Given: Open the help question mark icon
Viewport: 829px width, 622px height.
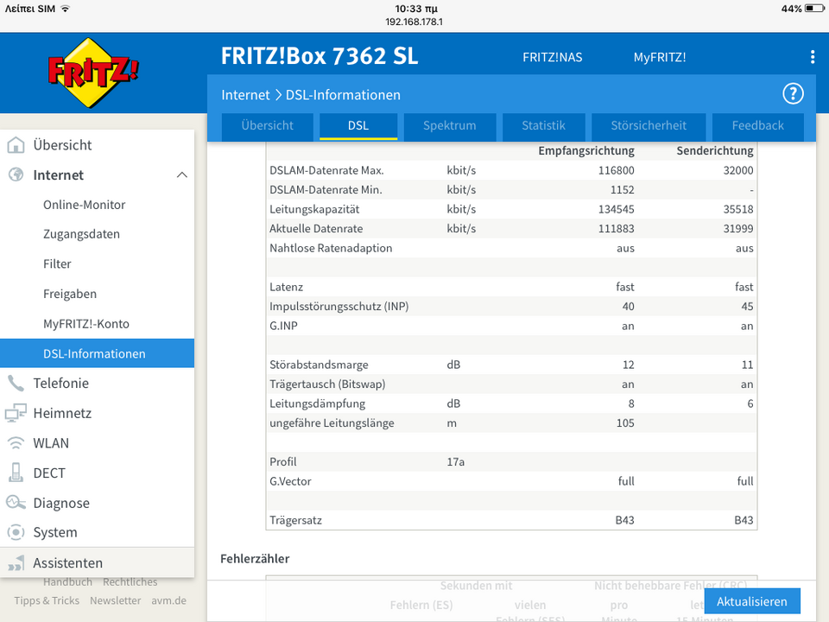Looking at the screenshot, I should 793,94.
